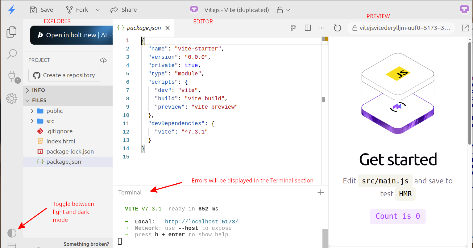Screen dimensions: 473x248
Task: Reload the preview pane
Action: (337, 28)
